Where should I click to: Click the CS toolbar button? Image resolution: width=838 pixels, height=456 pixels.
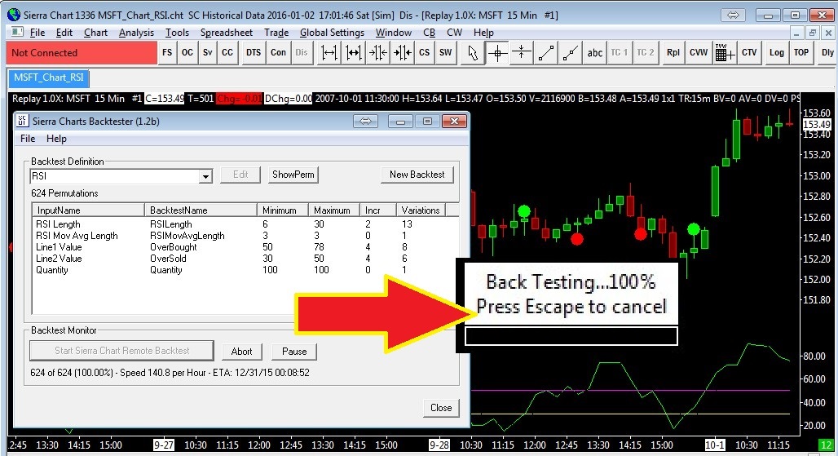click(x=425, y=52)
